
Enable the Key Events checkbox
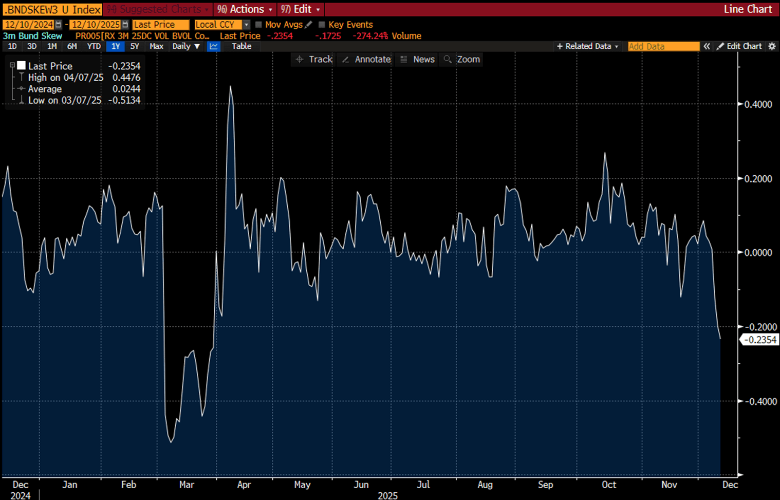tap(322, 25)
